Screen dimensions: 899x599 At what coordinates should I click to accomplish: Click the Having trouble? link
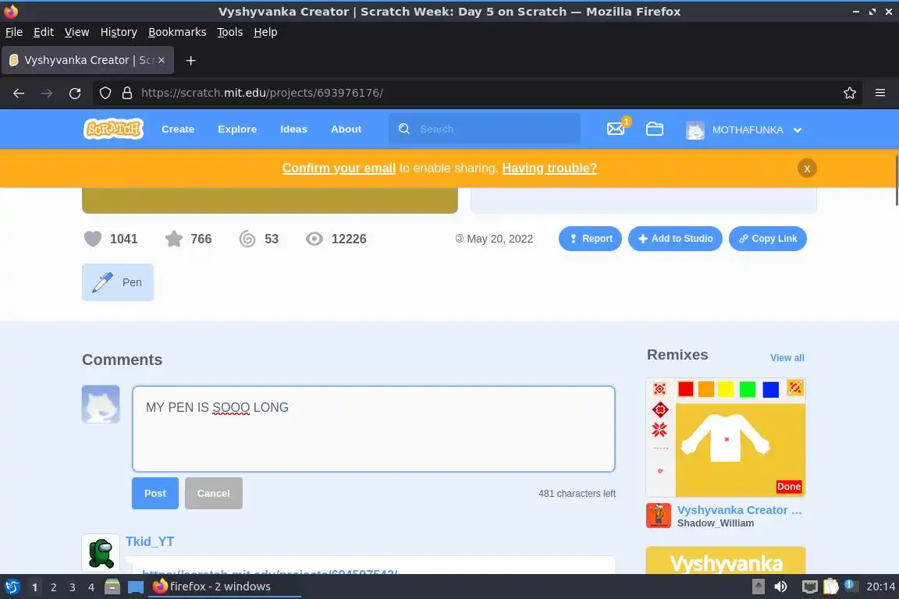[x=549, y=168]
